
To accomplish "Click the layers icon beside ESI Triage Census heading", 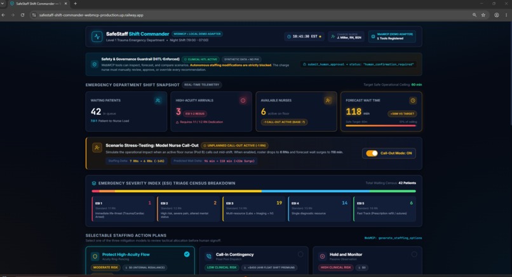I will coord(94,183).
